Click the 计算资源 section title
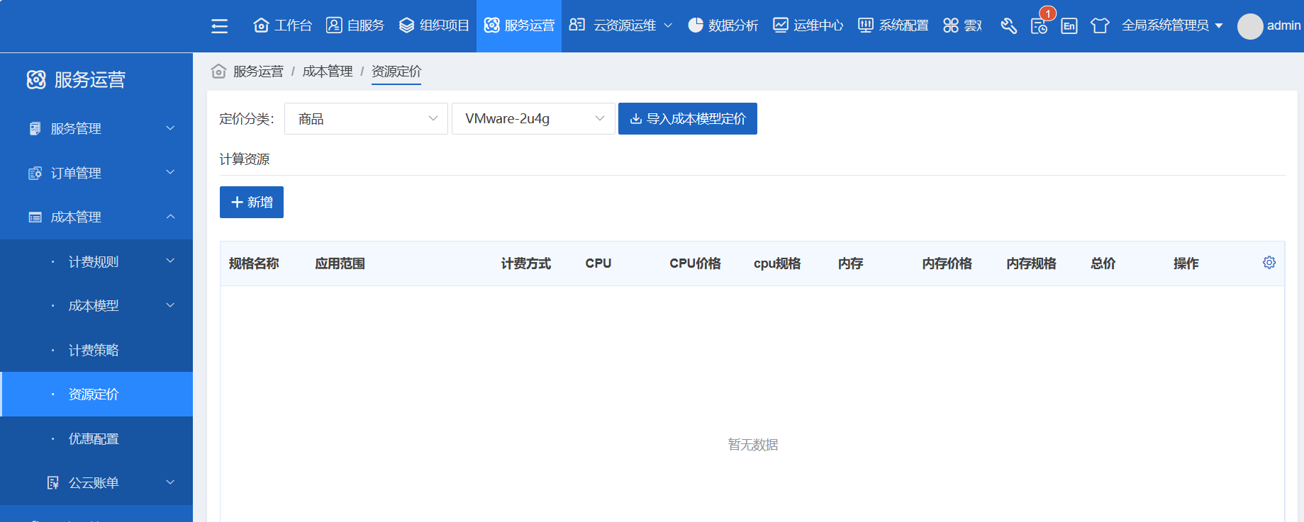The width and height of the screenshot is (1304, 522). click(245, 159)
